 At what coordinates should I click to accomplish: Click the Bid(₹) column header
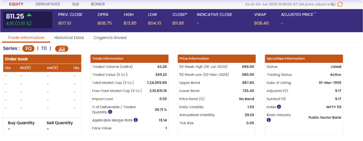click(25, 68)
